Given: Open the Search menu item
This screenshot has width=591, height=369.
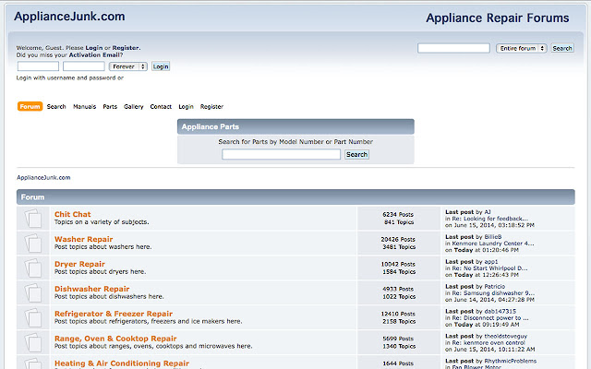Looking at the screenshot, I should [x=56, y=107].
